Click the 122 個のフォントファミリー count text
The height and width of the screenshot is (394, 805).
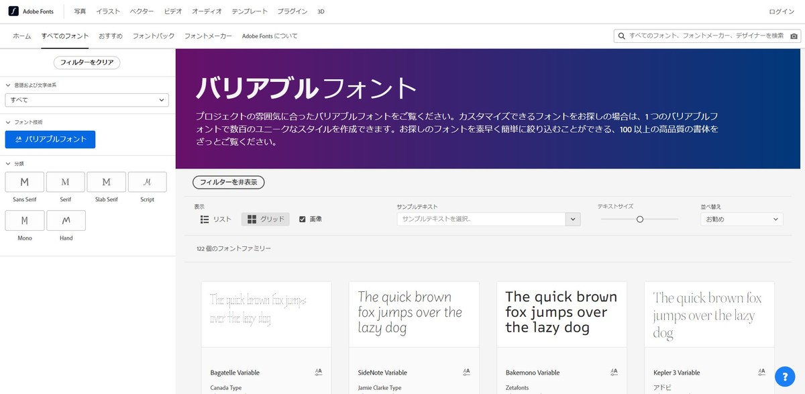click(x=234, y=248)
